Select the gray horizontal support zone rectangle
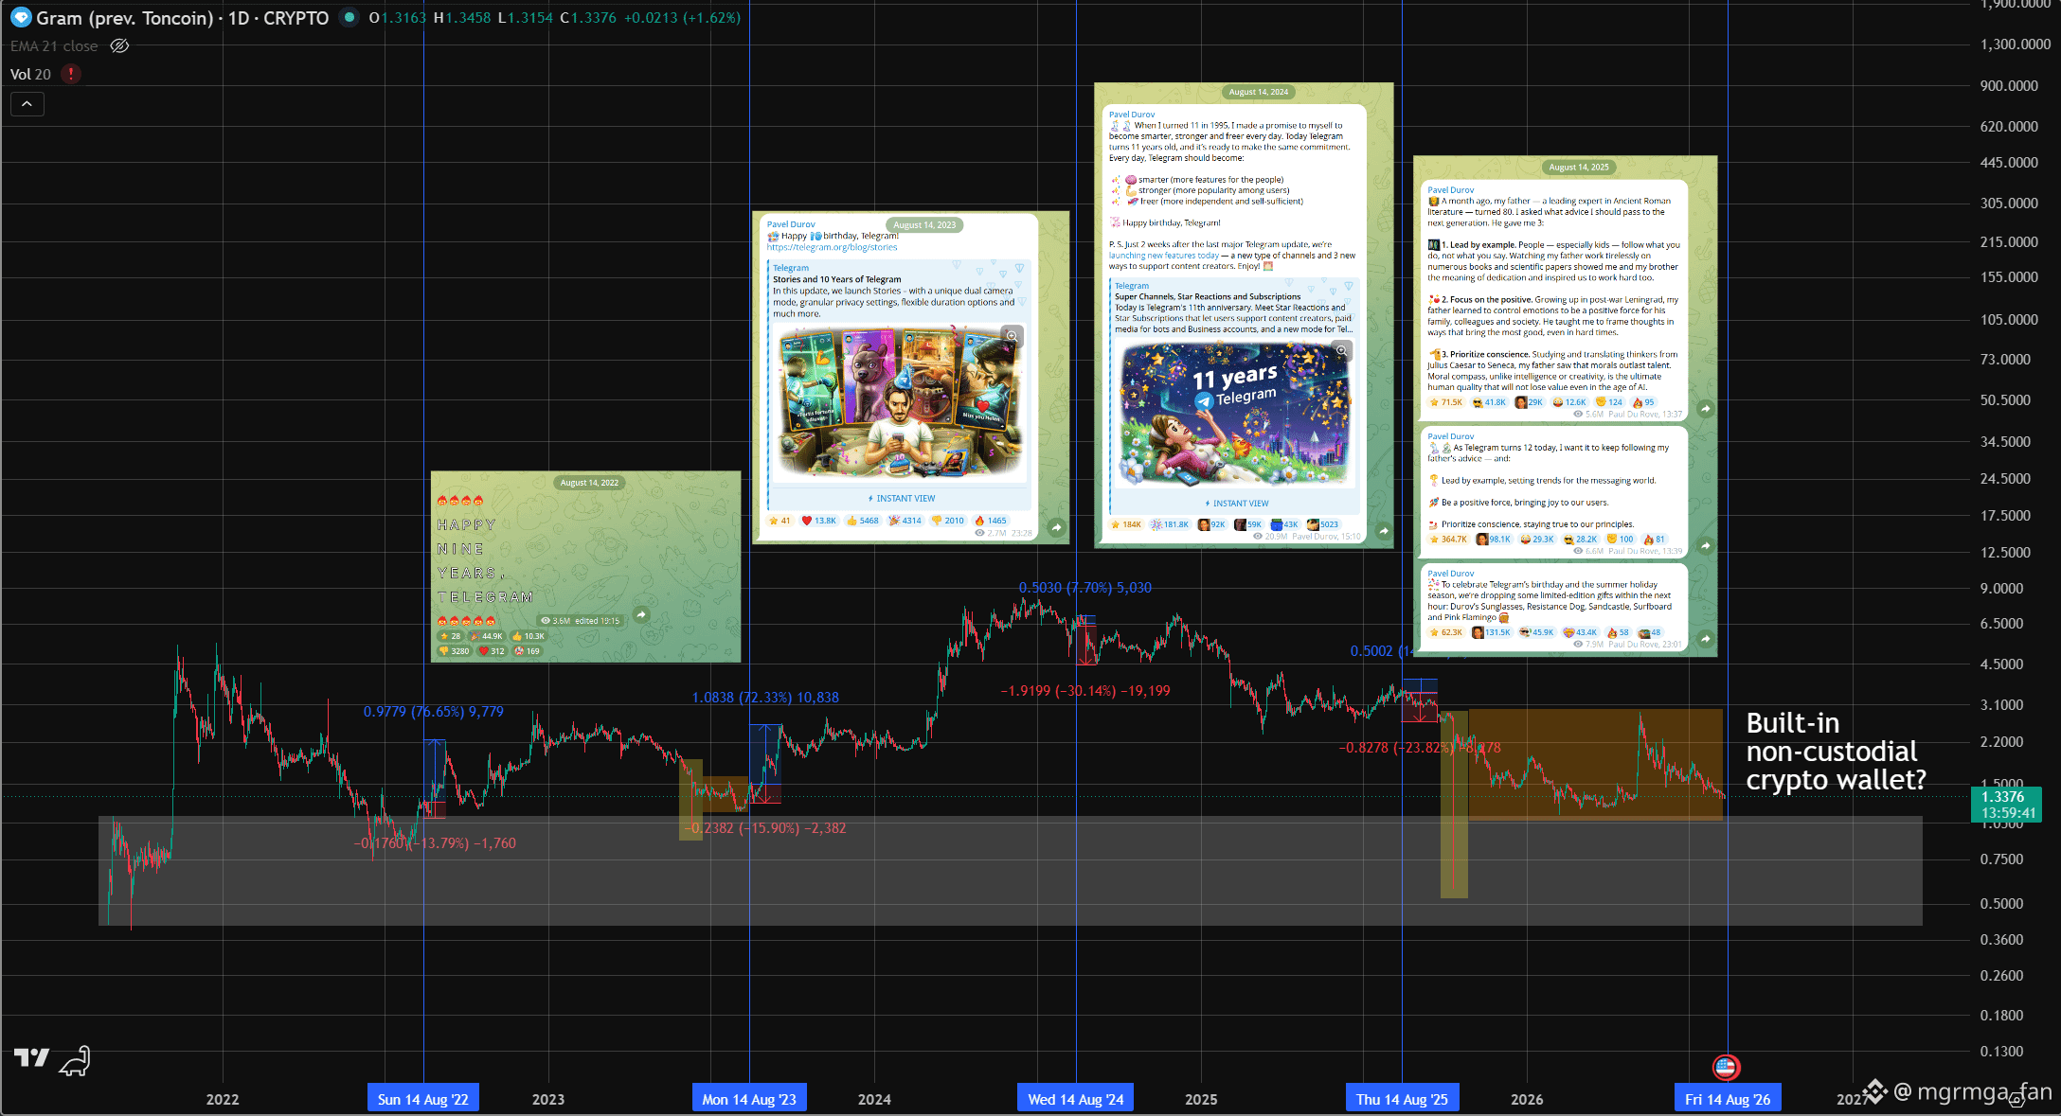The height and width of the screenshot is (1116, 2061). point(1011,871)
